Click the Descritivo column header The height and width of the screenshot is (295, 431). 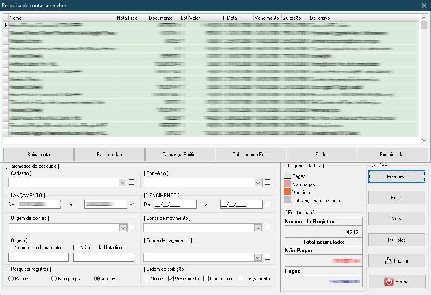click(364, 18)
